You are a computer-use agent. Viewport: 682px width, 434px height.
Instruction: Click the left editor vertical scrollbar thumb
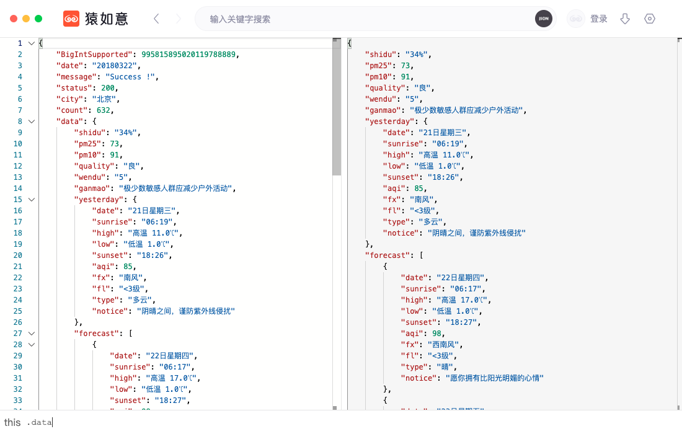pyautogui.click(x=336, y=108)
